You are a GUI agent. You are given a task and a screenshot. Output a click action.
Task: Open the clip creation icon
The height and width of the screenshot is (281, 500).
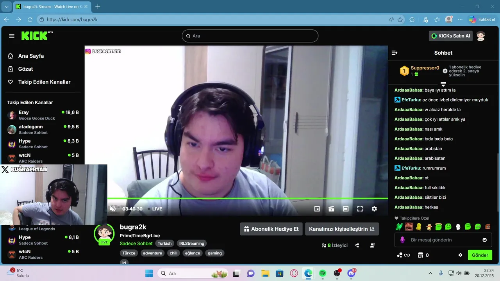click(x=331, y=209)
